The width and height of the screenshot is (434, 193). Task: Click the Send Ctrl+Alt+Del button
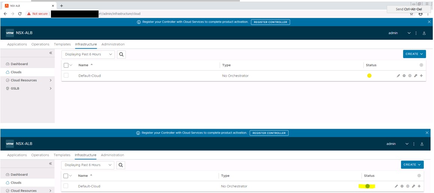tap(409, 9)
